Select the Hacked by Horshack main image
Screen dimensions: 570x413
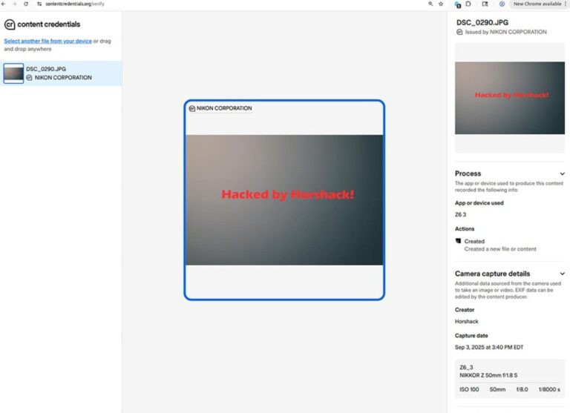(284, 199)
